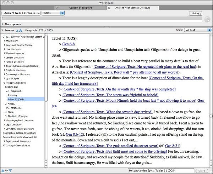
Task: Open the Gen 6-8 link
Action: [69, 44]
